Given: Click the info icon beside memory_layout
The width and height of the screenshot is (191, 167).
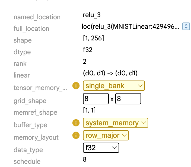Looking at the screenshot, I should point(76,135).
